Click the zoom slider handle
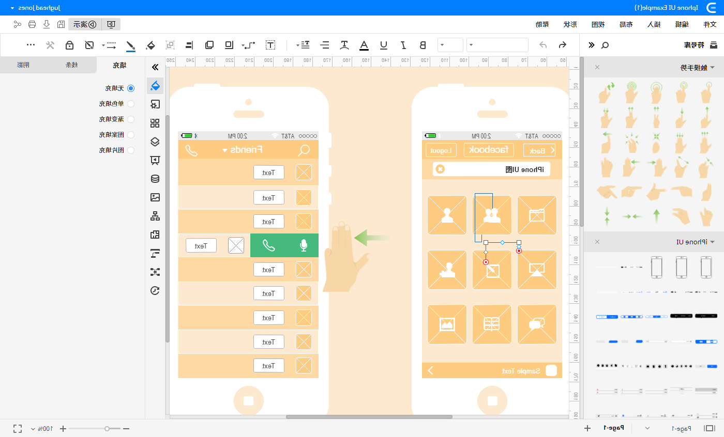 click(107, 428)
